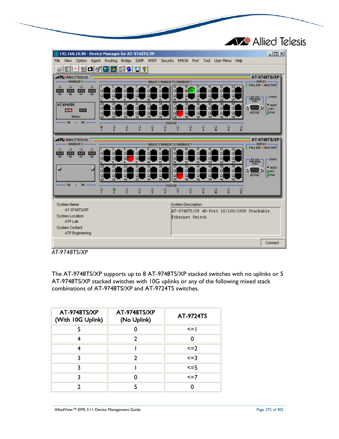Minimize the Device Manager window
This screenshot has width=339, height=439.
pyautogui.click(x=270, y=54)
